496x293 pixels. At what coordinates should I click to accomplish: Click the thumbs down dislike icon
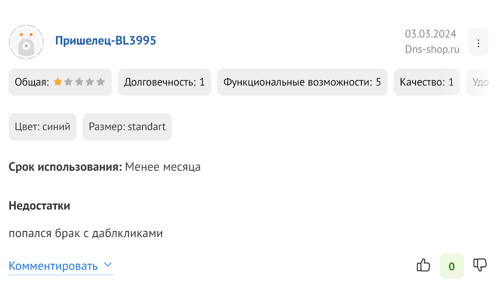tap(480, 265)
